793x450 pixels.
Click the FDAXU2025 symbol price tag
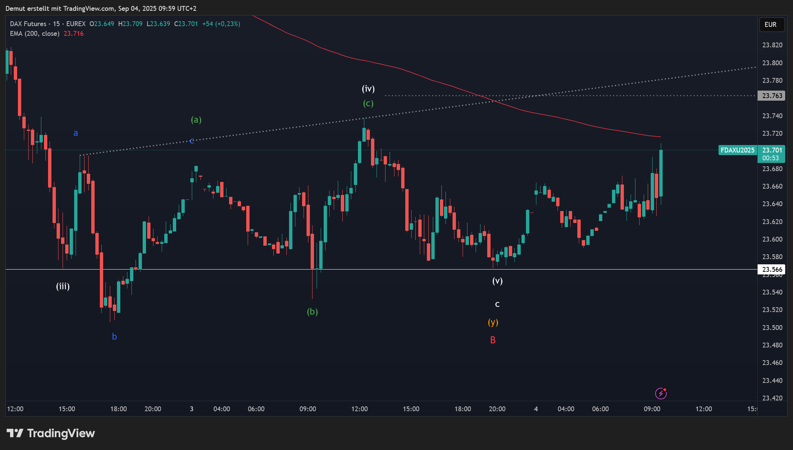[x=737, y=150]
